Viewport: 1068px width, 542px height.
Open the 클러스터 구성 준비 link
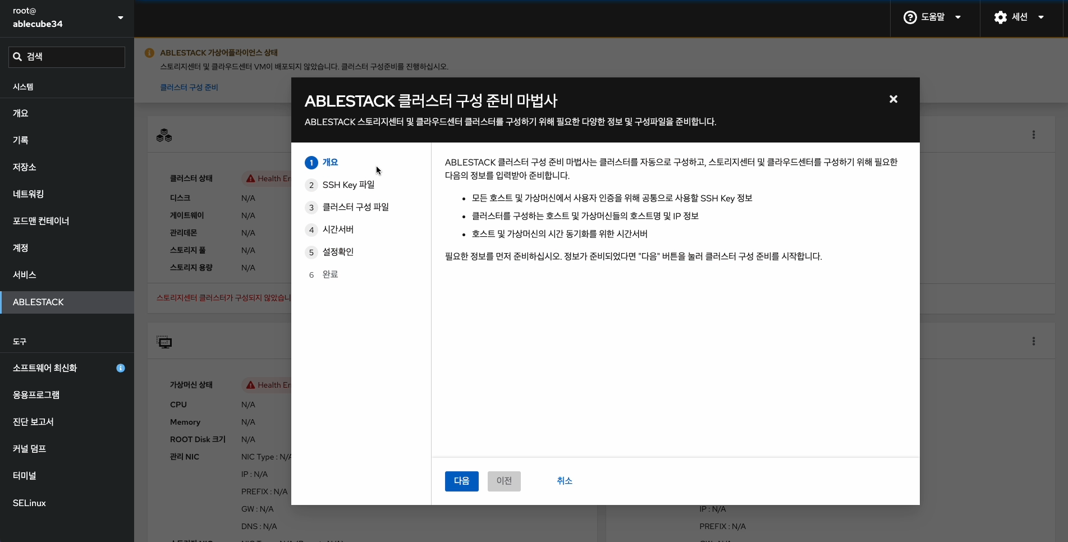189,87
